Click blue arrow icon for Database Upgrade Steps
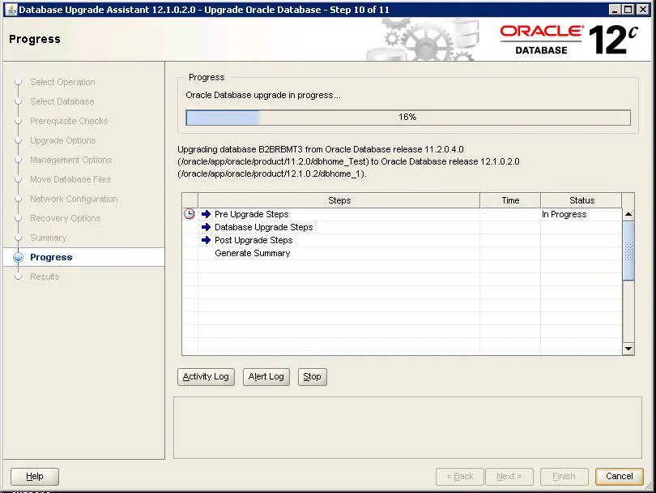 pos(206,227)
